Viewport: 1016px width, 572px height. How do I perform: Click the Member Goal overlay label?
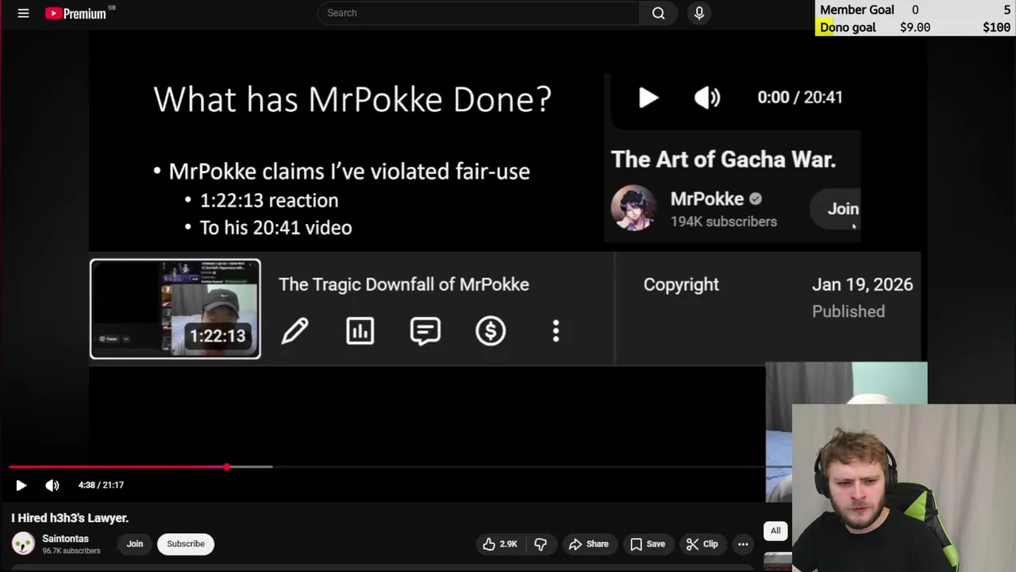click(x=857, y=10)
